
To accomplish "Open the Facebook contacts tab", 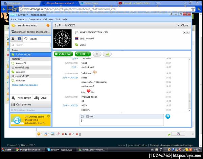I will point(19,39).
